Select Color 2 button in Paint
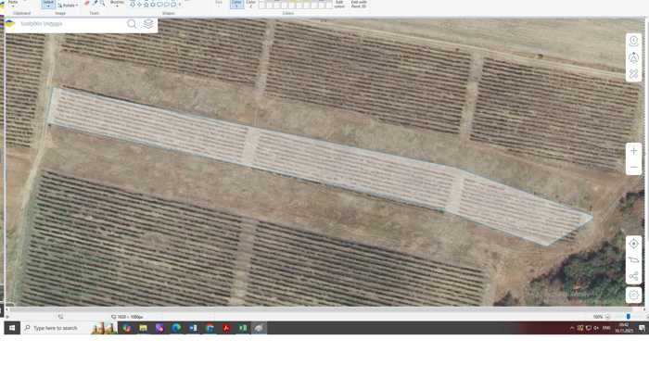Image resolution: width=649 pixels, height=365 pixels. tap(251, 4)
